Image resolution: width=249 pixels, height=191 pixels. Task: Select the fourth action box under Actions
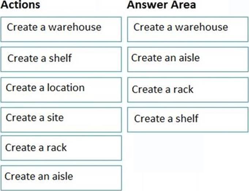(61, 119)
